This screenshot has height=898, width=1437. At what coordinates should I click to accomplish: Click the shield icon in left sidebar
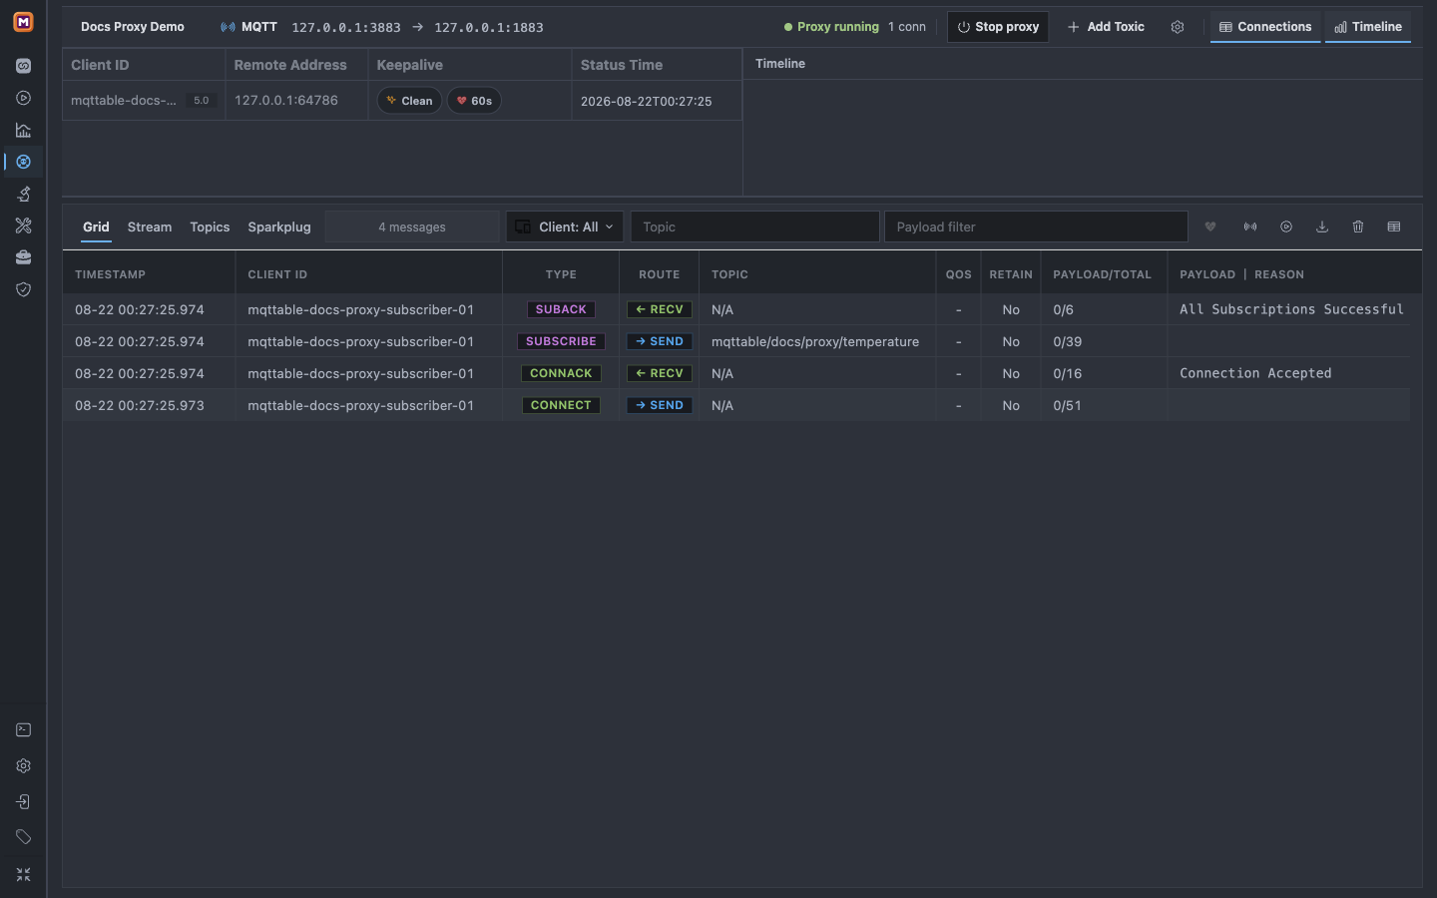23,289
